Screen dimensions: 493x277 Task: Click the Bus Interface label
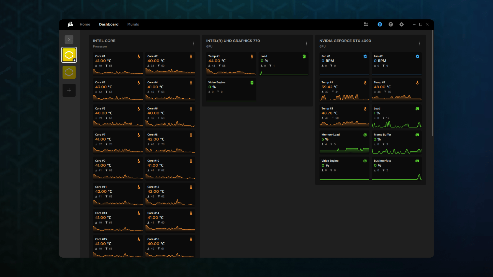[382, 161]
